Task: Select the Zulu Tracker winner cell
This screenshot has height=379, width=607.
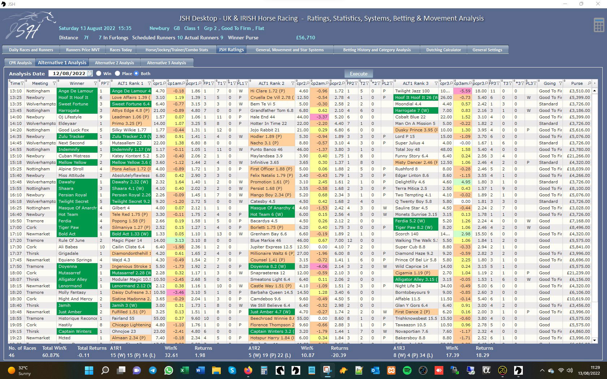Action: [77, 136]
